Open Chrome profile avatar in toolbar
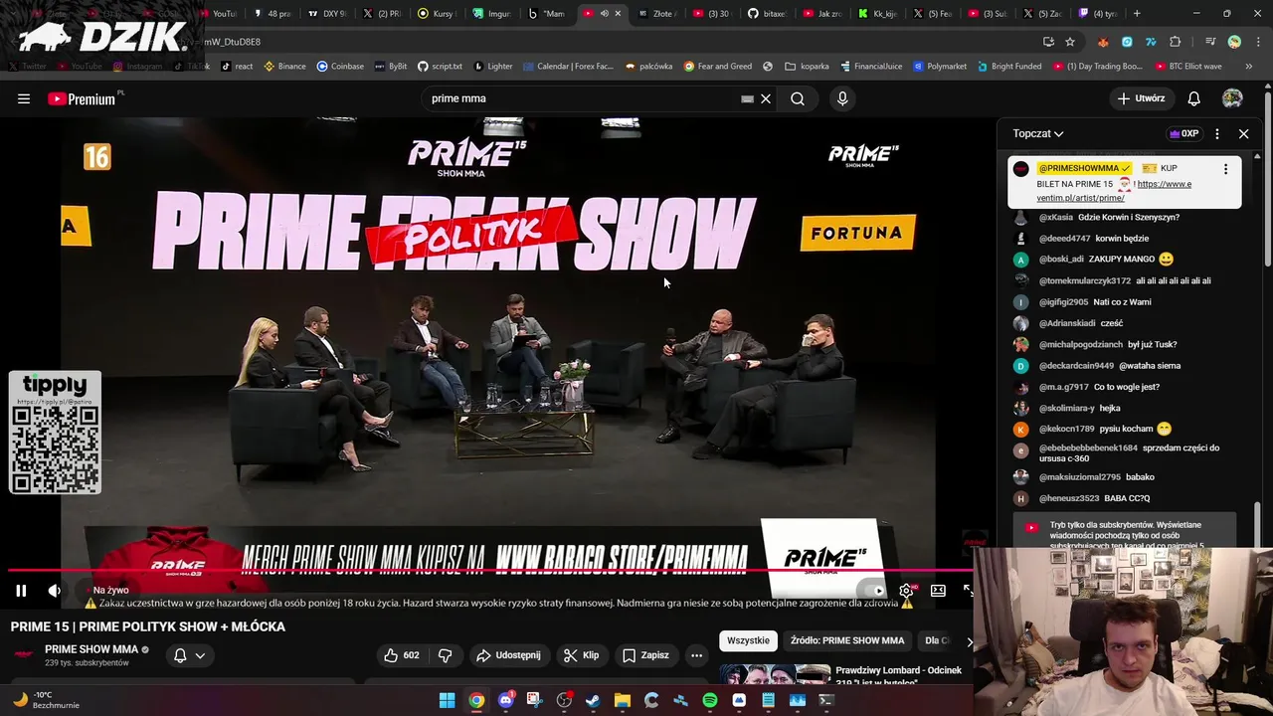This screenshot has height=716, width=1273. tap(1234, 42)
